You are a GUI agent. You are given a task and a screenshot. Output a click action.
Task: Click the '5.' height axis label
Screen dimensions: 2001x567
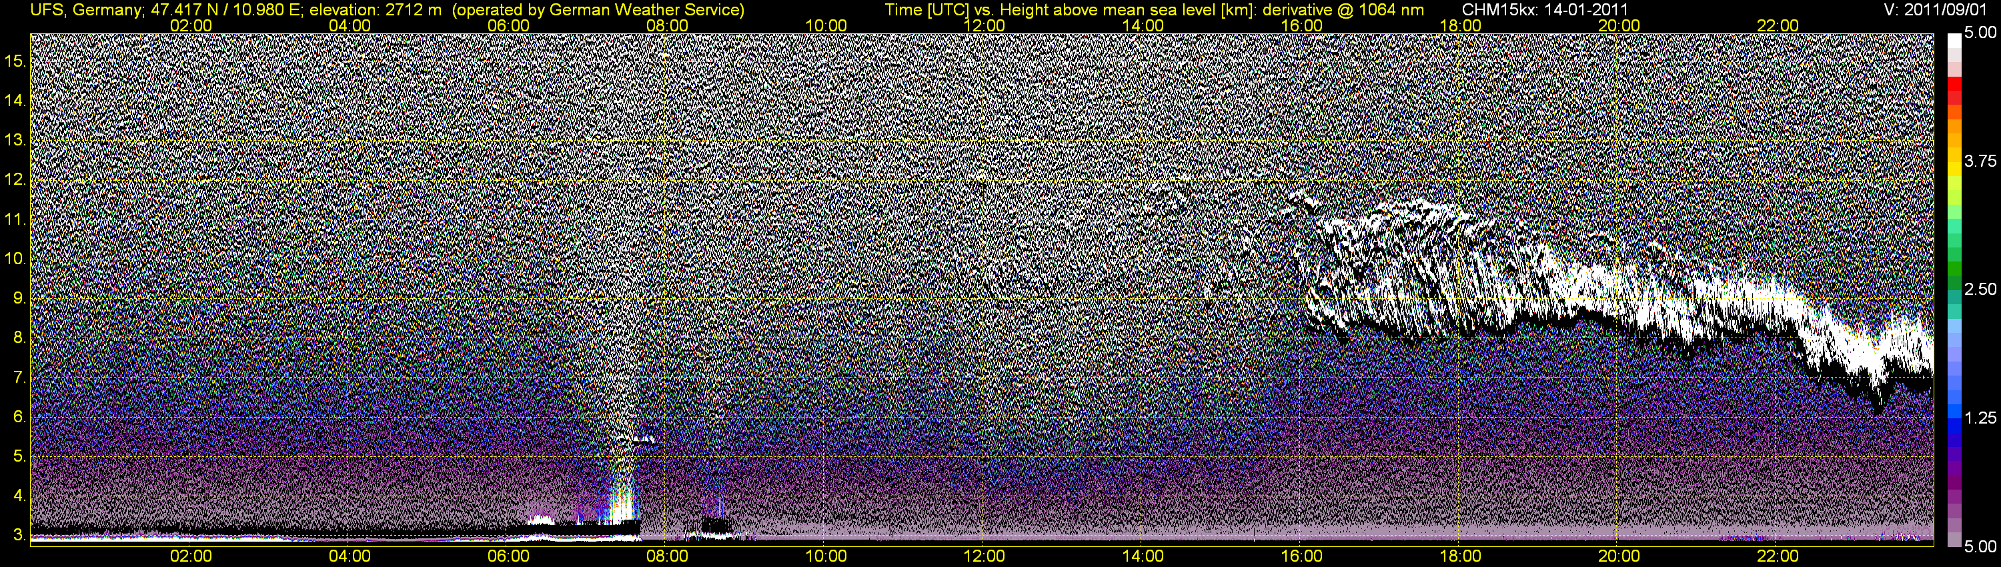click(19, 457)
